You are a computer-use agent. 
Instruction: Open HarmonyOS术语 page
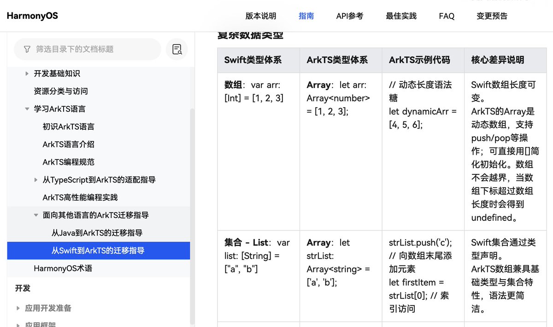click(x=63, y=268)
